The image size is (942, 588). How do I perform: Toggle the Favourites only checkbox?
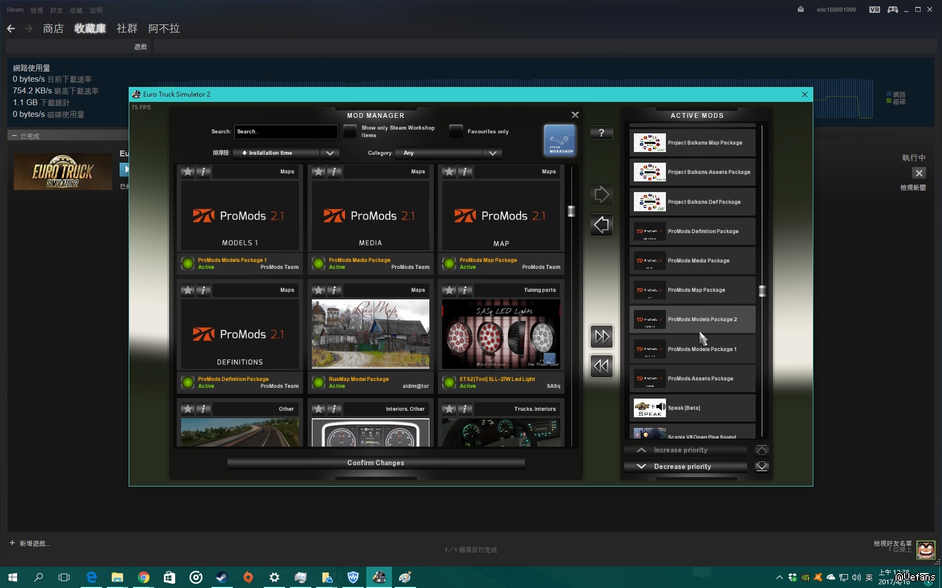point(456,131)
